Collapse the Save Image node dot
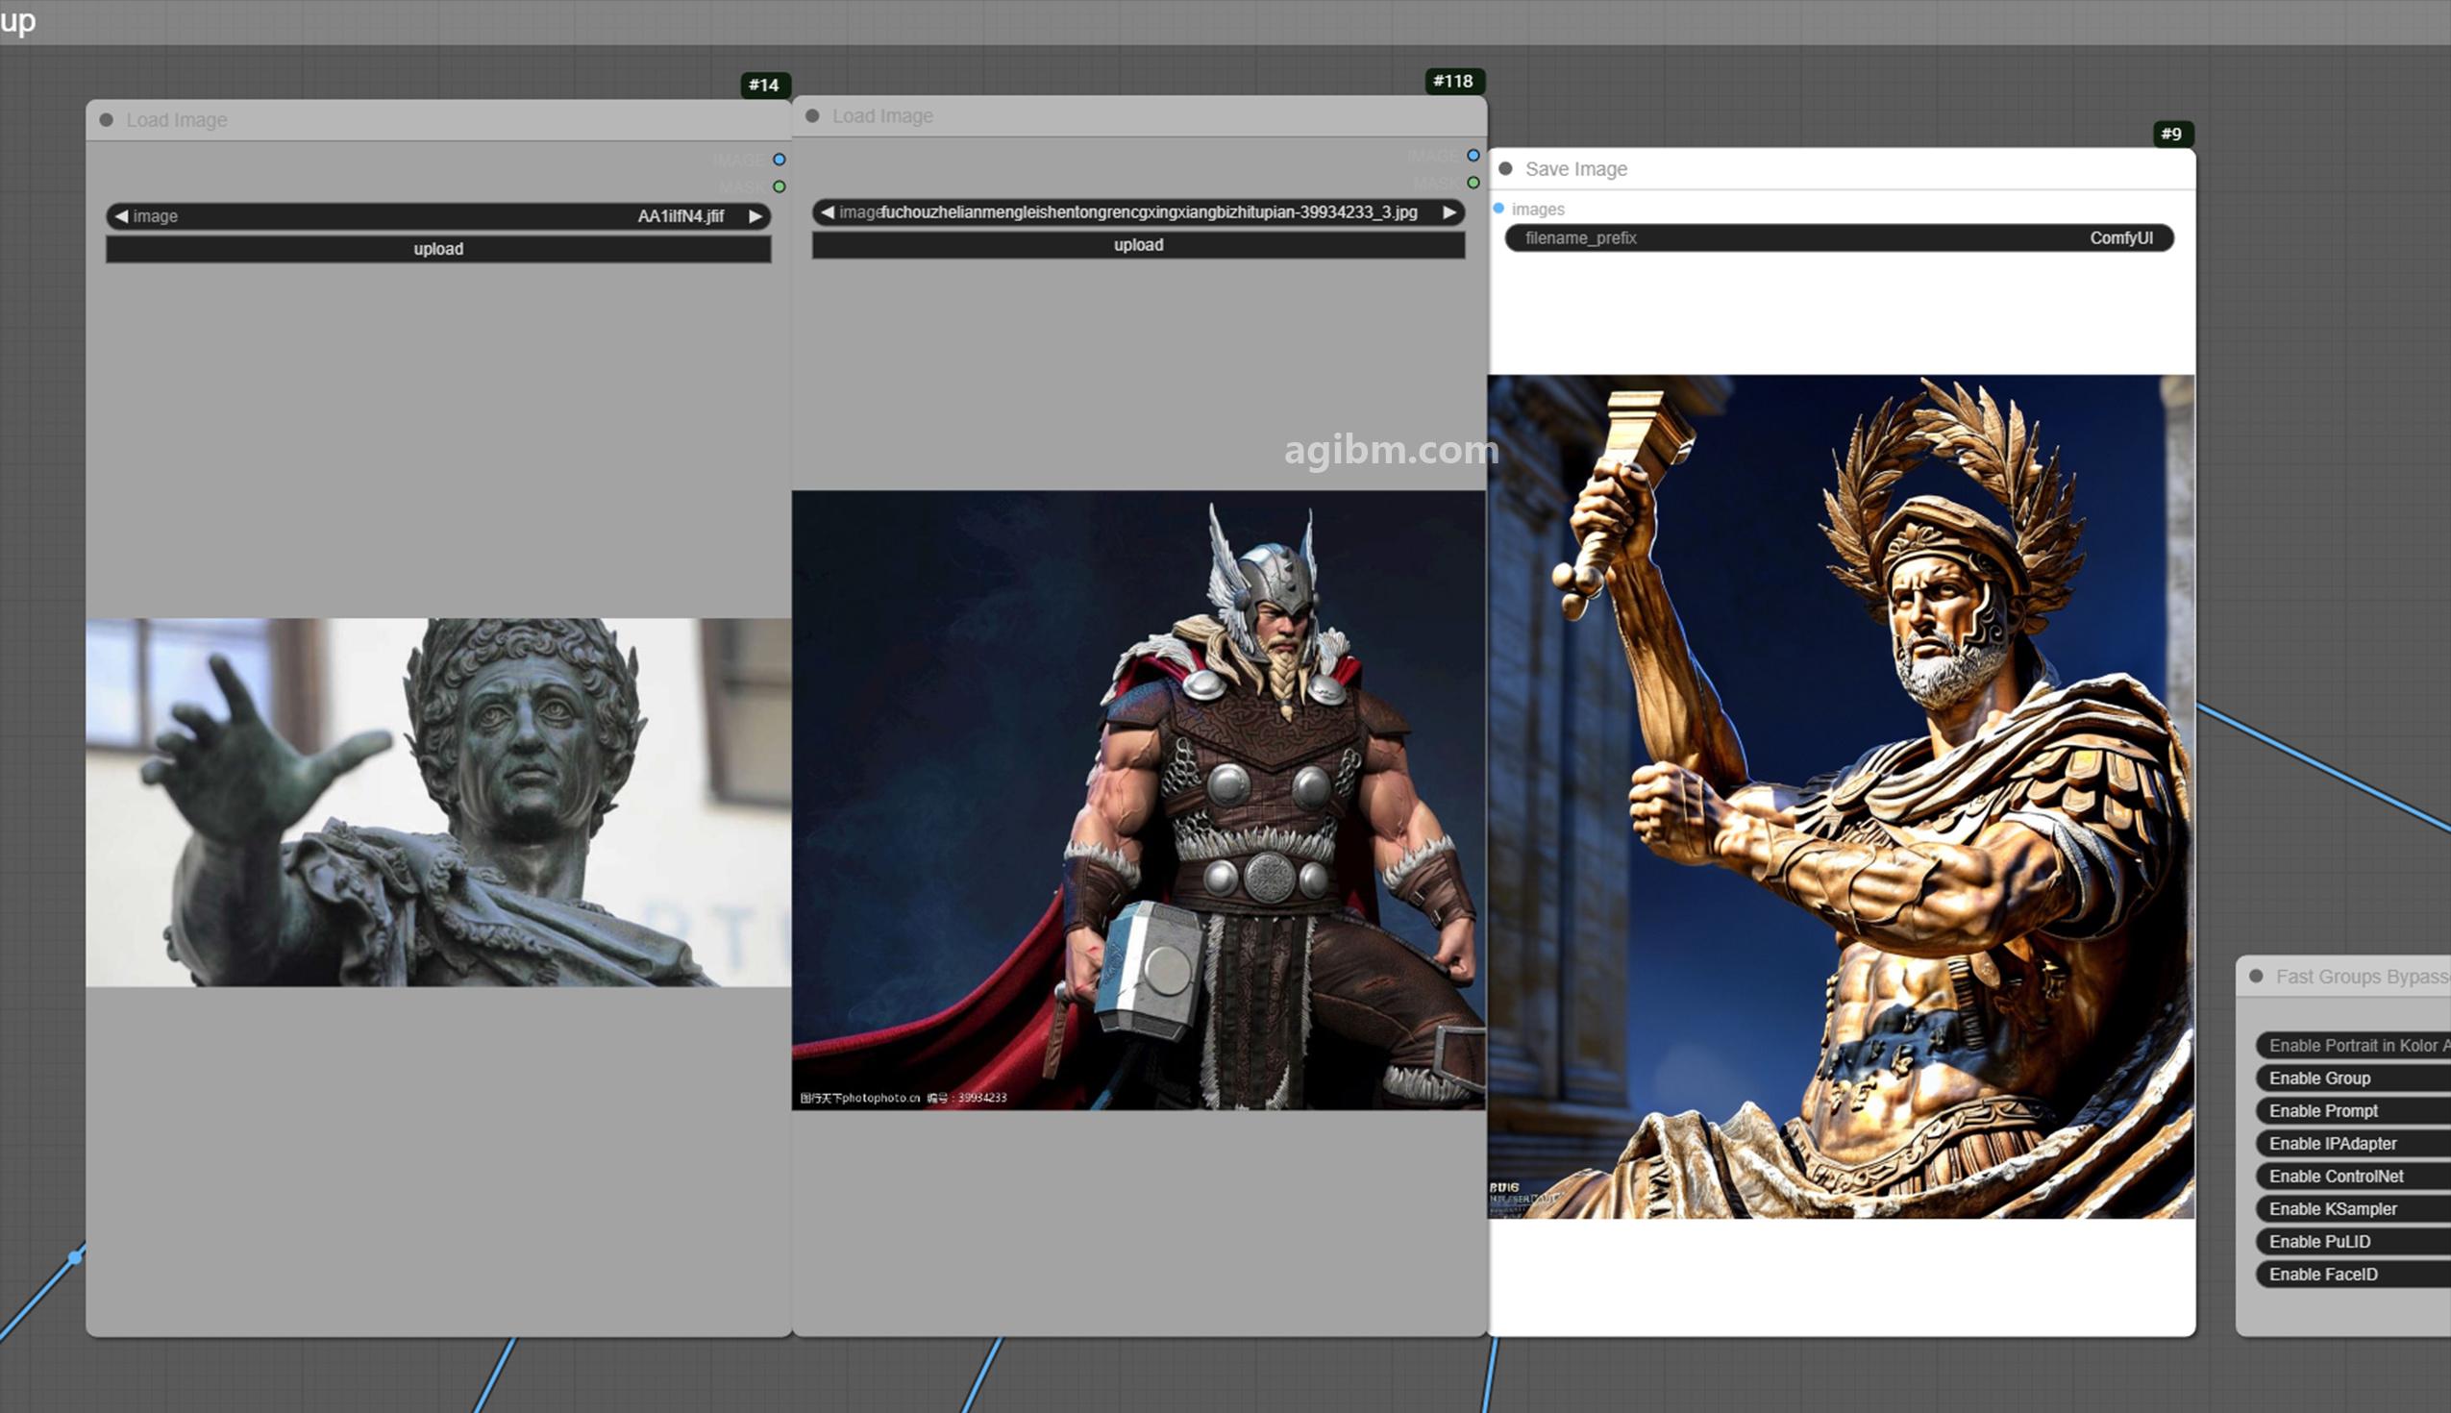Screen dimensions: 2451x1413 1506,169
